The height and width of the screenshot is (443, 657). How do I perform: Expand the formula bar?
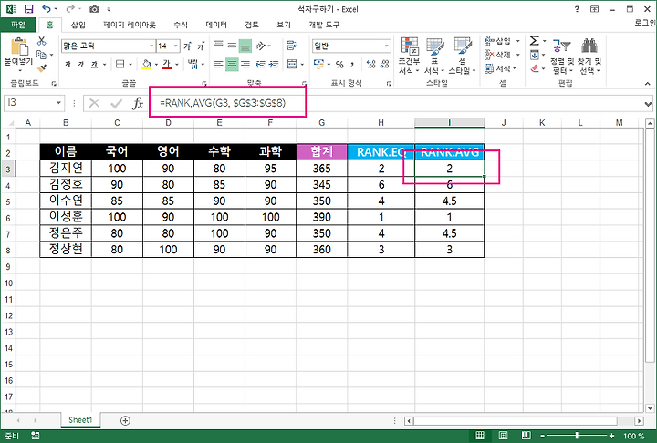coord(648,103)
